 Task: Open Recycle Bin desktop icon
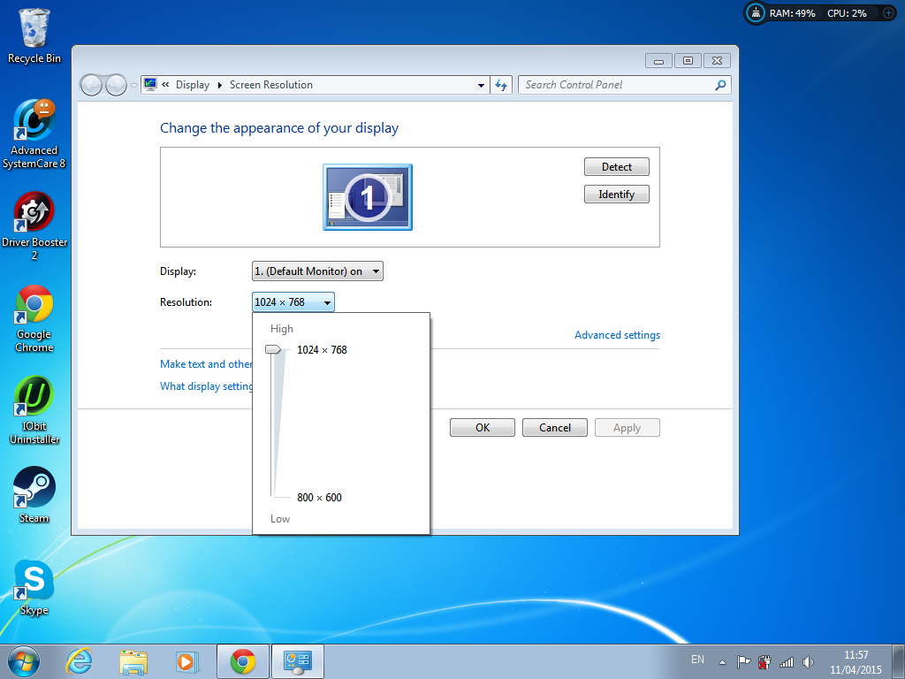(x=34, y=35)
